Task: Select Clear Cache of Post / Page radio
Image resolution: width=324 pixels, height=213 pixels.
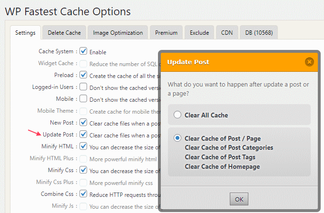Action: click(177, 138)
